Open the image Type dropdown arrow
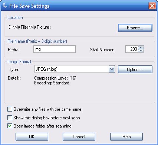The height and width of the screenshot is (145, 158). point(112,69)
